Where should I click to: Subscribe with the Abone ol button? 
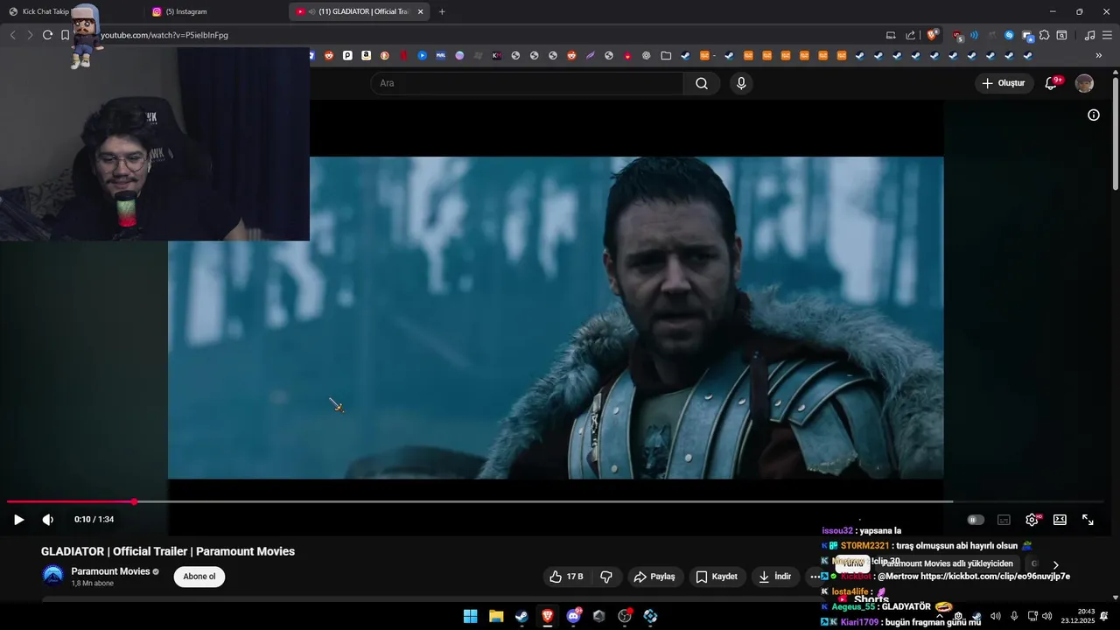click(x=199, y=577)
